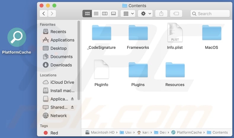This screenshot has height=138, width=234.
Task: Eject the Shared... volume
Action: coord(72,107)
